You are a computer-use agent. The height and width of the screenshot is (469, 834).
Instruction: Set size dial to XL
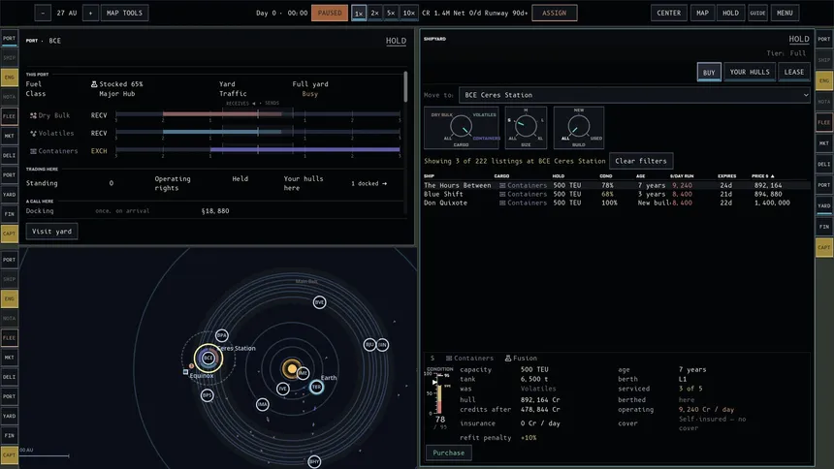tap(540, 139)
